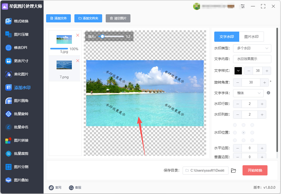Click the 5.jpg progress bar

point(59,49)
